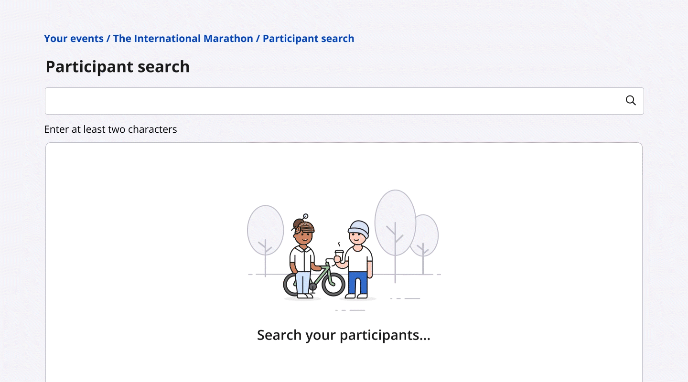The image size is (688, 382).
Task: Click the woman's white shirt
Action: (x=302, y=258)
